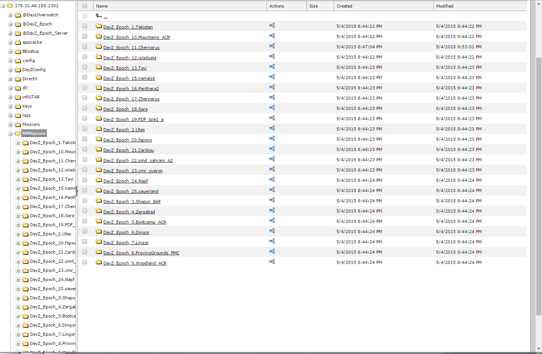The width and height of the screenshot is (542, 354).
Task: Go up via the '..' parent link
Action: [106, 16]
